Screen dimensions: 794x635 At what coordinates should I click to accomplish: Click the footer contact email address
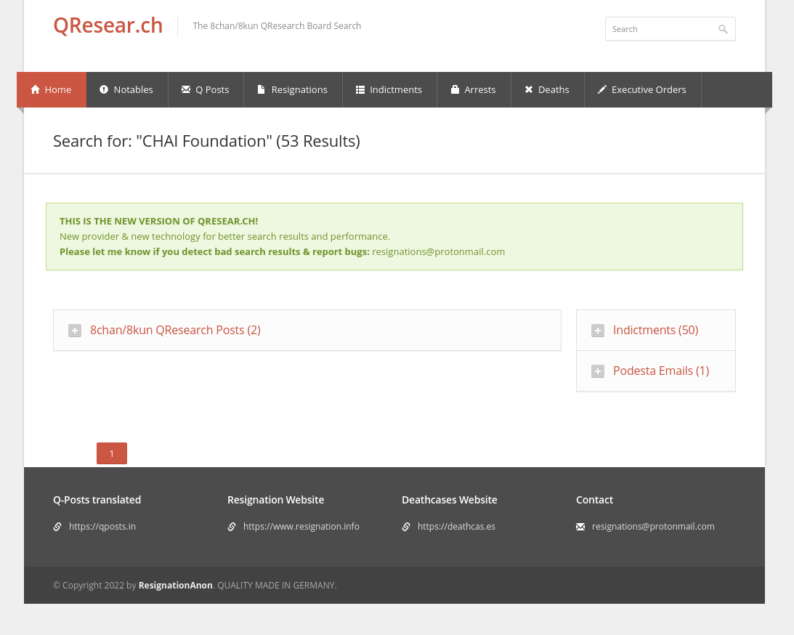[653, 527]
